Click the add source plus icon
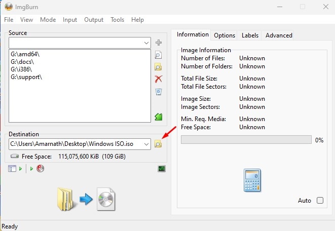 point(159,43)
